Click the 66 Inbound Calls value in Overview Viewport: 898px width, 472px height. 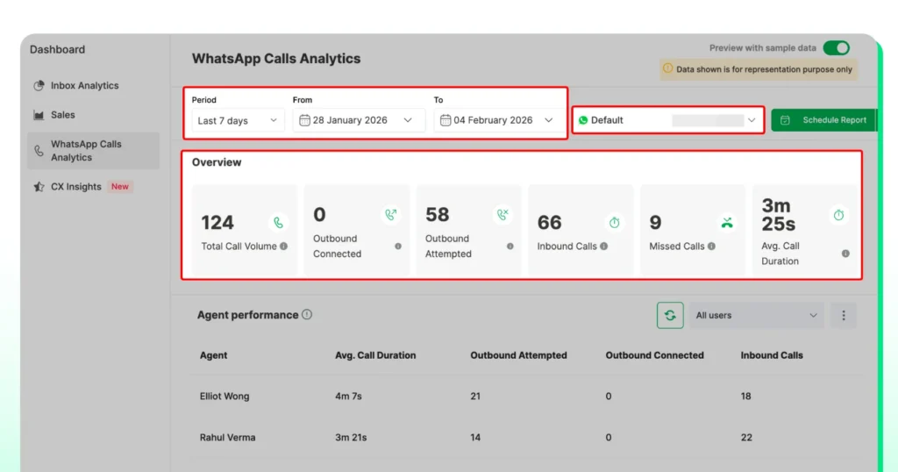(549, 222)
